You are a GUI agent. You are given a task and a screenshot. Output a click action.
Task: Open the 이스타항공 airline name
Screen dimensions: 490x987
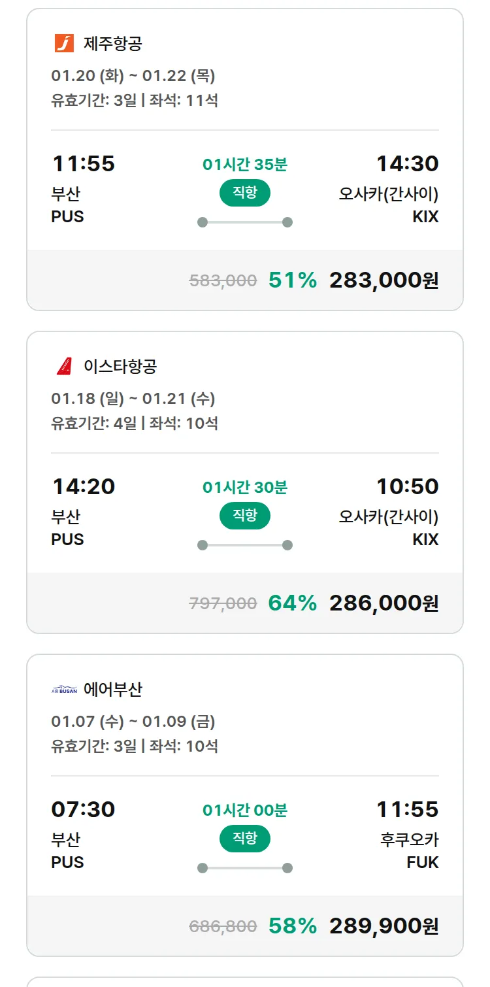point(120,367)
